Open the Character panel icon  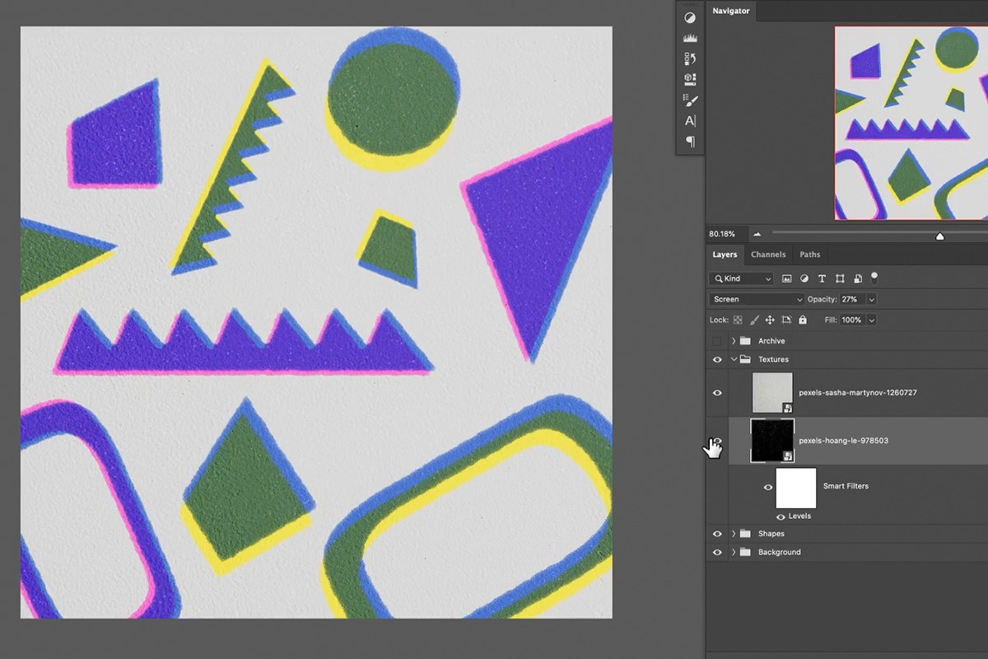pyautogui.click(x=690, y=120)
